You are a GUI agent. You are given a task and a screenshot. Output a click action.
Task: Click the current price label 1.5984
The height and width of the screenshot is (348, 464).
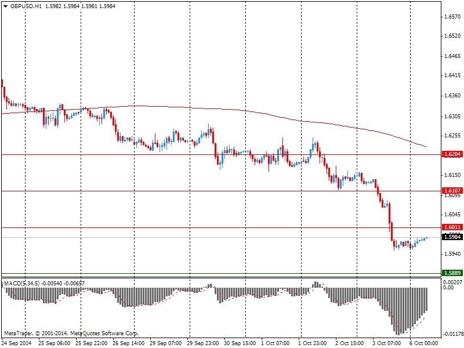pos(452,237)
